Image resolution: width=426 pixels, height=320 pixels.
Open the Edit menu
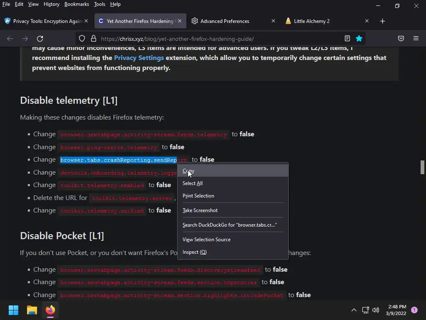click(19, 4)
